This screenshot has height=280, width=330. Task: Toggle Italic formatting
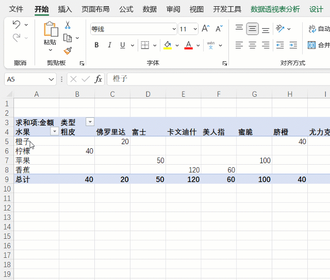tap(109, 45)
